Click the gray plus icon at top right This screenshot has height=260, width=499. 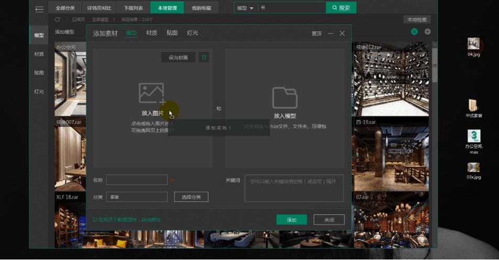427,32
